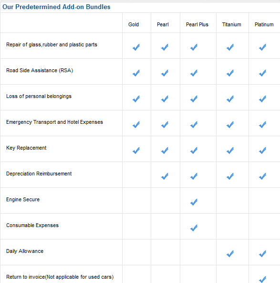This screenshot has height=283, width=280.
Task: Click Platinum checkmark for Key Replacement
Action: (x=262, y=150)
